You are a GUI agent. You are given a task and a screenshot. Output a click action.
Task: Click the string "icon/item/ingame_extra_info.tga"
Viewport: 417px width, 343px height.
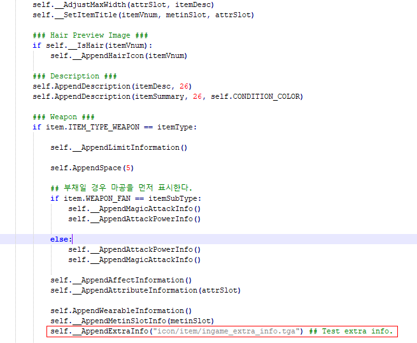point(226,331)
